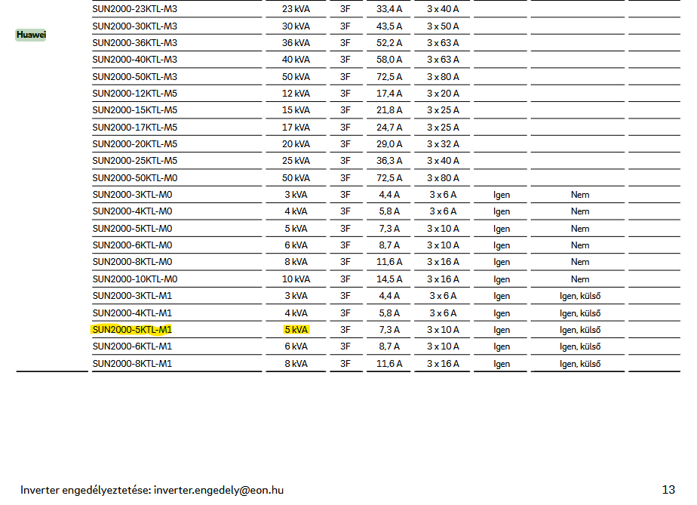Click the 10 kVA power value
The height and width of the screenshot is (505, 697).
click(x=296, y=279)
